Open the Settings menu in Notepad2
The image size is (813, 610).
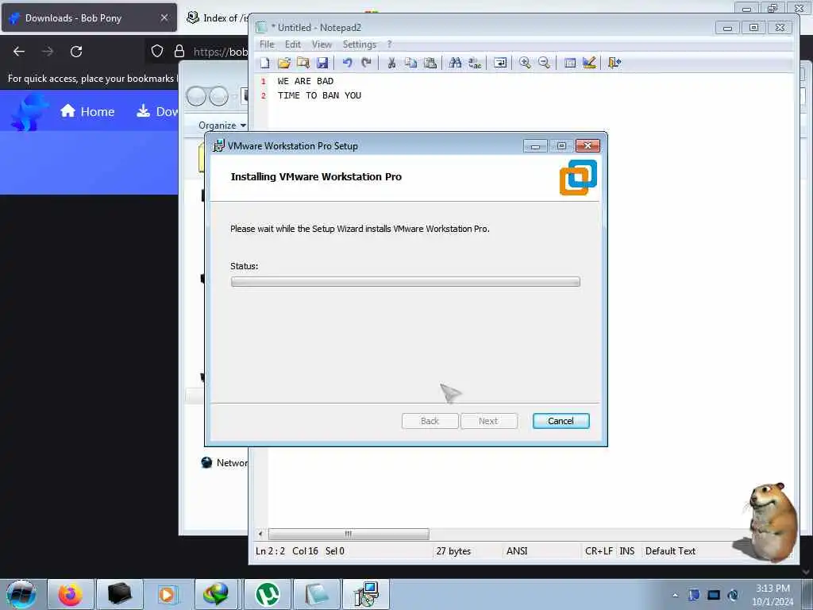coord(360,44)
